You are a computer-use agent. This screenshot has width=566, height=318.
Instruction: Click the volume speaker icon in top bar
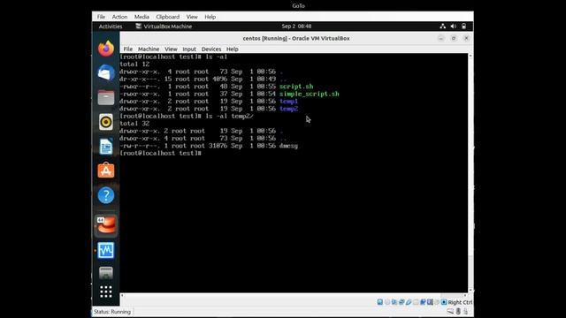coord(454,26)
